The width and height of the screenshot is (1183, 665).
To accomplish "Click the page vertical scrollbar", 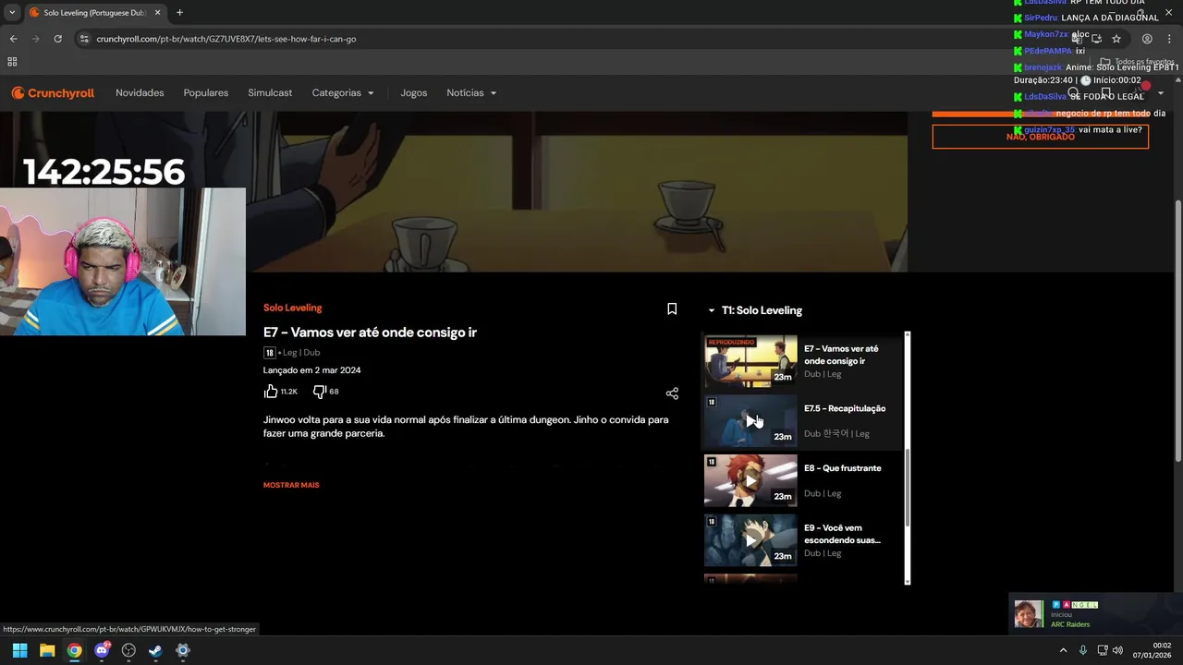I will [1177, 332].
